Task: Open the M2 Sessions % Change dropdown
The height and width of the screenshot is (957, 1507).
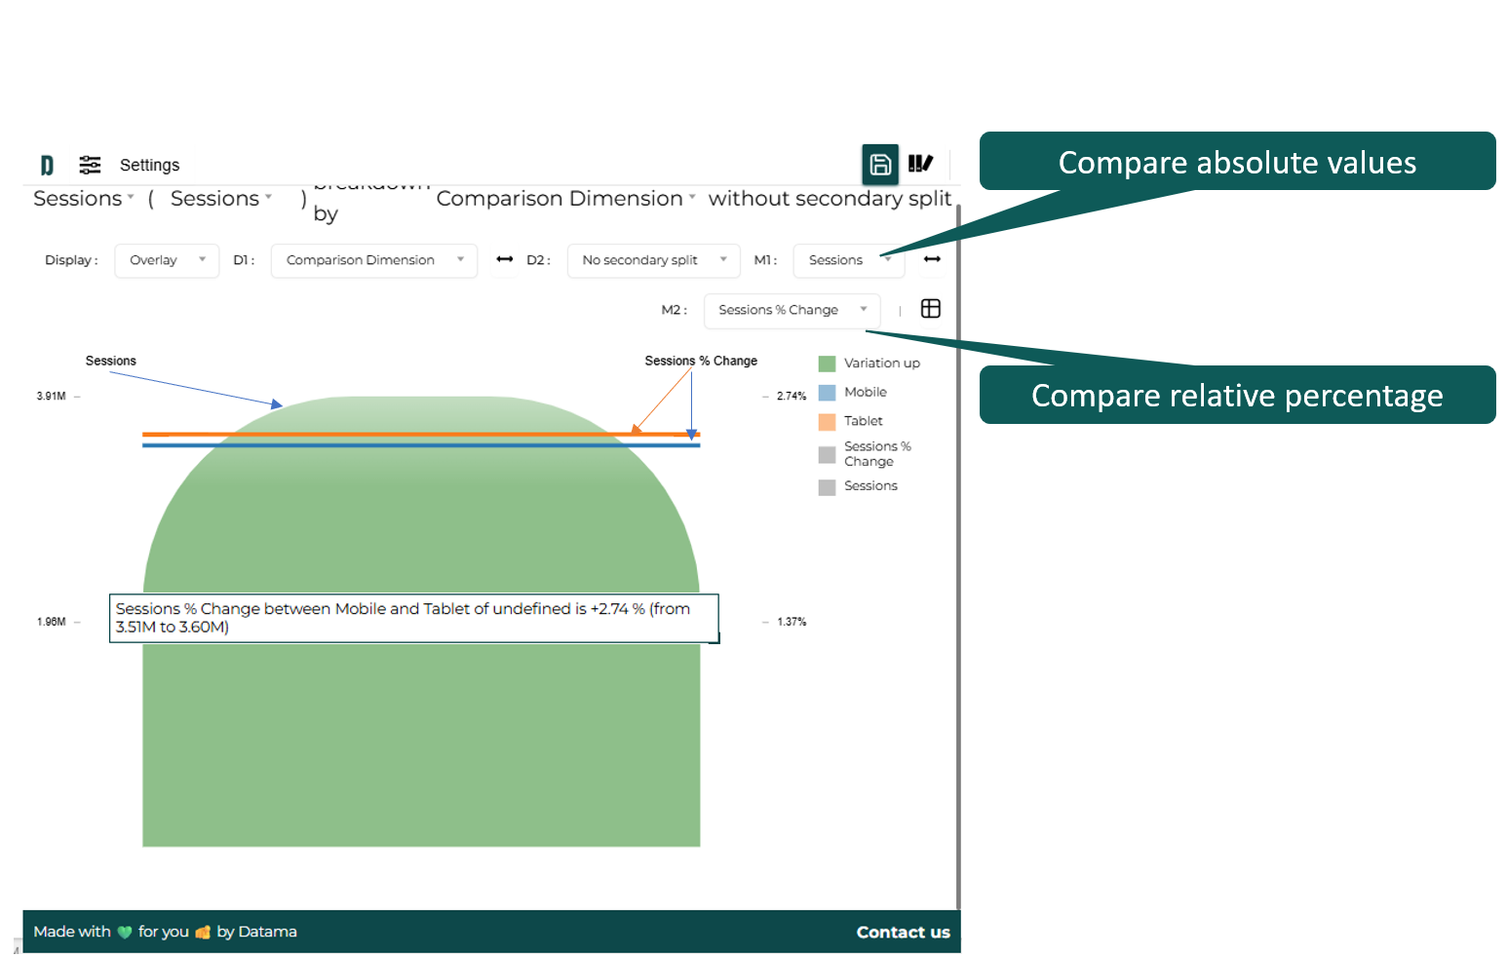Action: click(791, 310)
